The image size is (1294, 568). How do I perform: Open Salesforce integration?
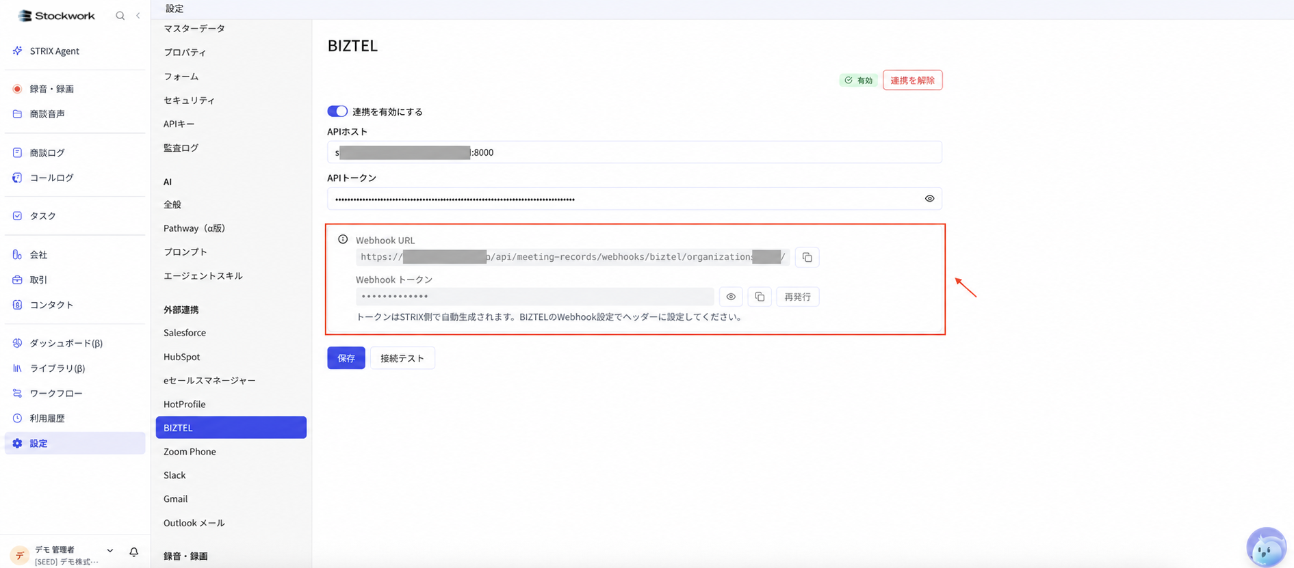click(231, 333)
